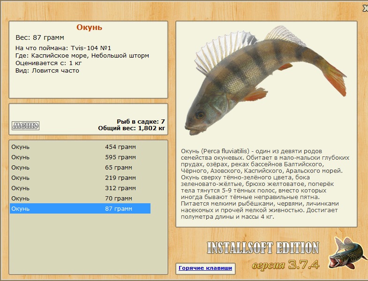368x281 pixels.
Task: Click the perch fish photo
Action: click(266, 81)
